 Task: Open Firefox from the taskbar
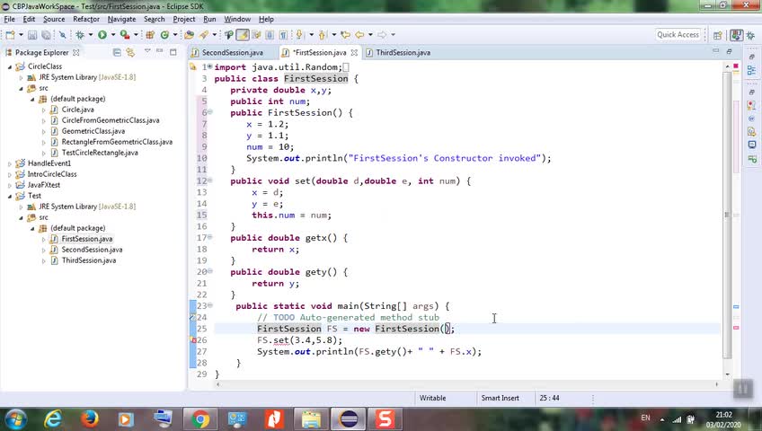click(89, 418)
